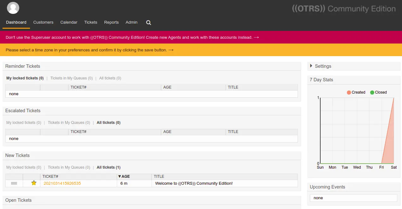
Task: Click the Reminder Tickets widget header
Action: click(x=151, y=66)
